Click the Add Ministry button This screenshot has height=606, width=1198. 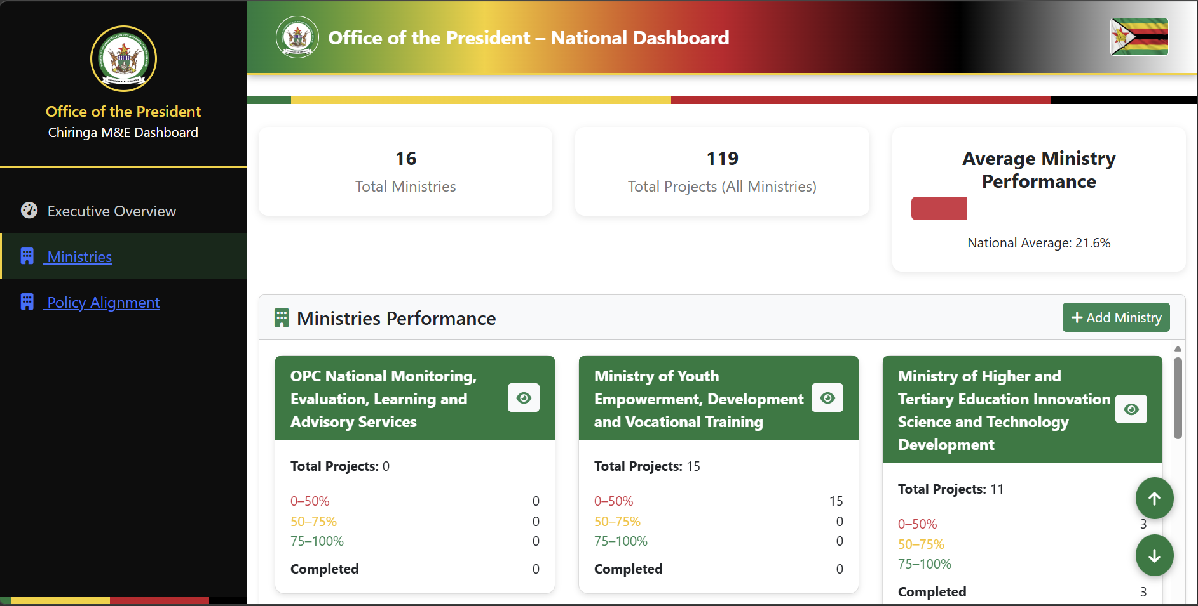coord(1116,317)
